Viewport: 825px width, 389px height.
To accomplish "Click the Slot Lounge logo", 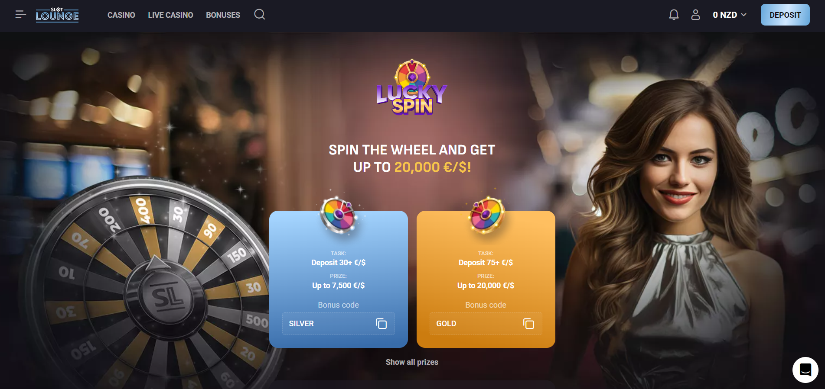I will (x=57, y=15).
